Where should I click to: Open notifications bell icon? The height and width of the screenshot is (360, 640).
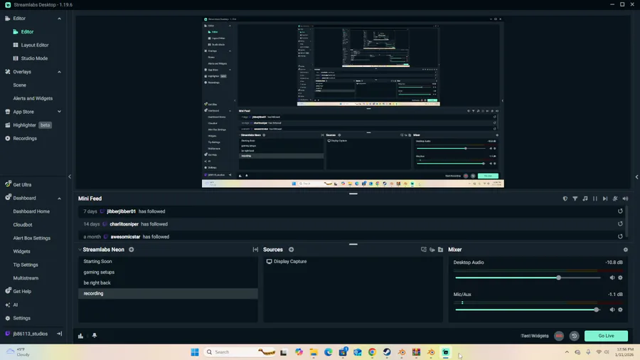point(95,336)
